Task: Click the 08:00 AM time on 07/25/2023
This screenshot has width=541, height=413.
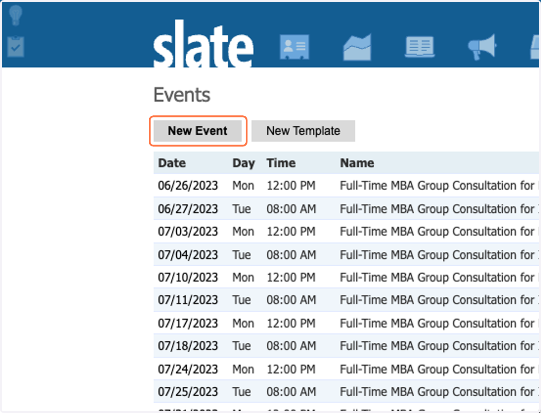Action: pyautogui.click(x=291, y=392)
